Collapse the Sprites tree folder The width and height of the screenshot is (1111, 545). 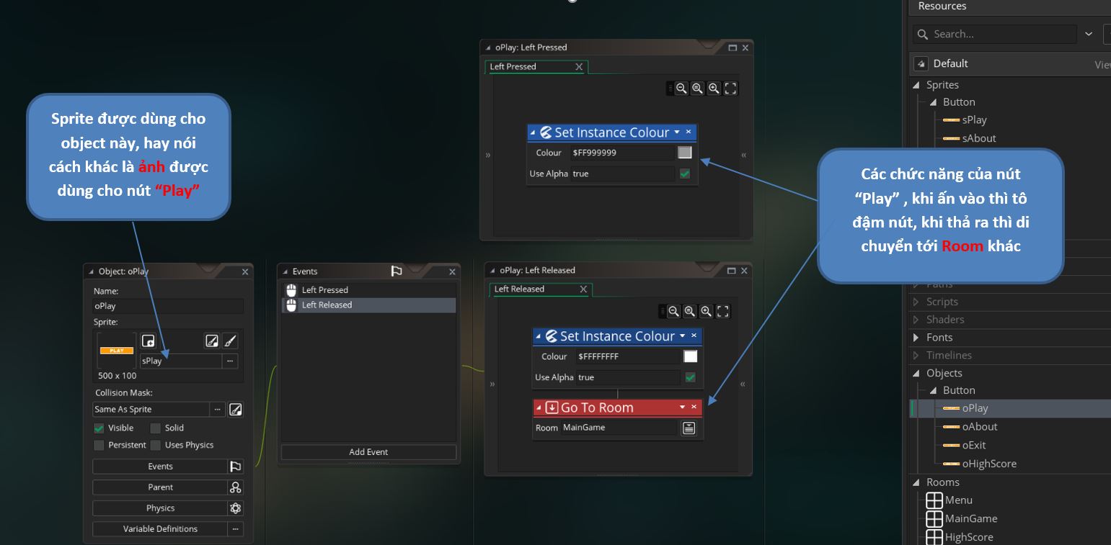click(916, 85)
